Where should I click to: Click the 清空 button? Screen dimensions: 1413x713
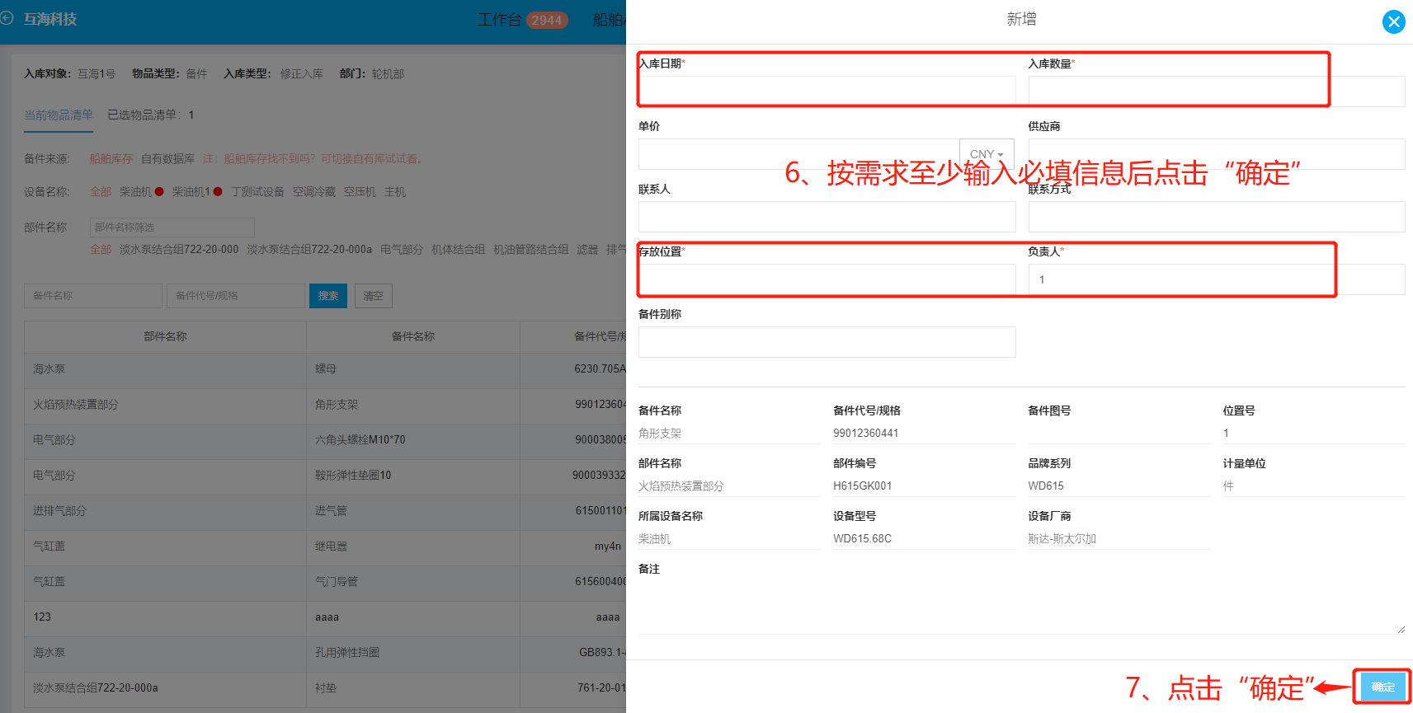coord(373,296)
